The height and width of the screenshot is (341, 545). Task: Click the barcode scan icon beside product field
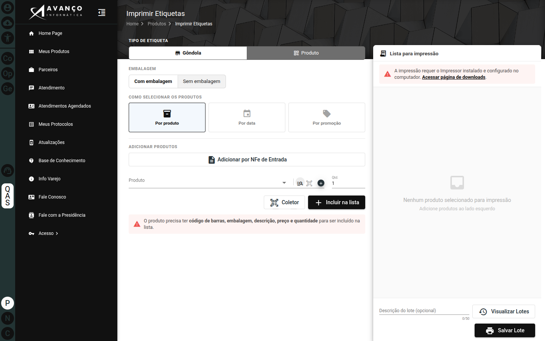point(309,183)
